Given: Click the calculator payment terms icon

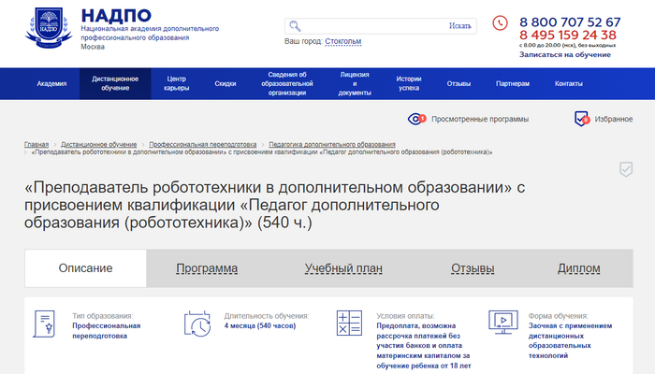Looking at the screenshot, I should pos(349,324).
